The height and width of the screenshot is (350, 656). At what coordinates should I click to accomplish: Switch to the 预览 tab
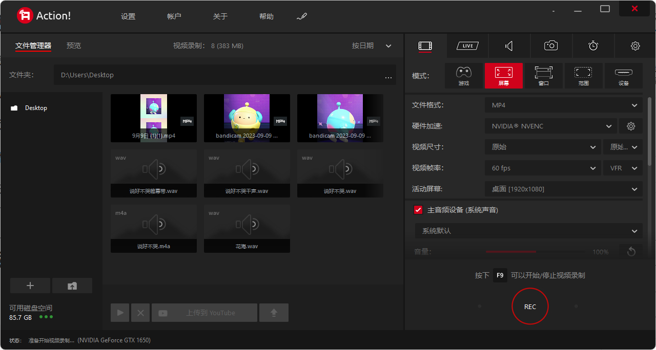pyautogui.click(x=73, y=46)
